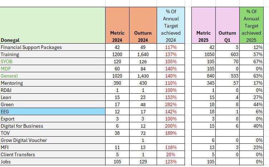This screenshot has height=167, width=269.
Task: Click the Jobs outturn 2024 value 129
Action: click(143, 162)
